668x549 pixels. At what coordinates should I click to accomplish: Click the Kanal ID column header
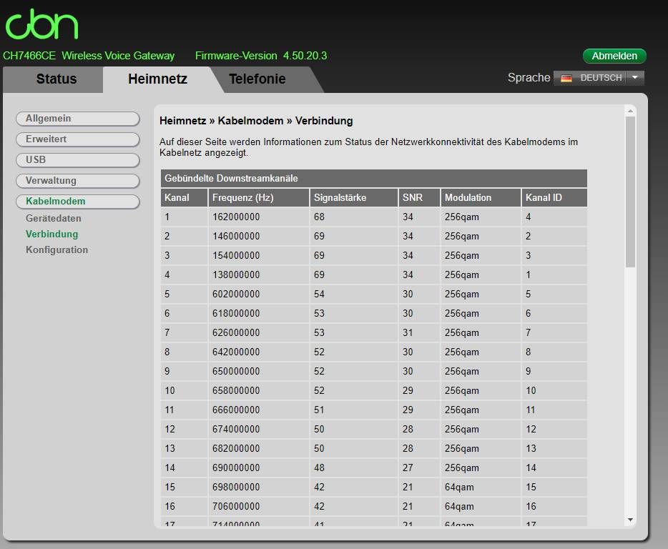tap(554, 197)
